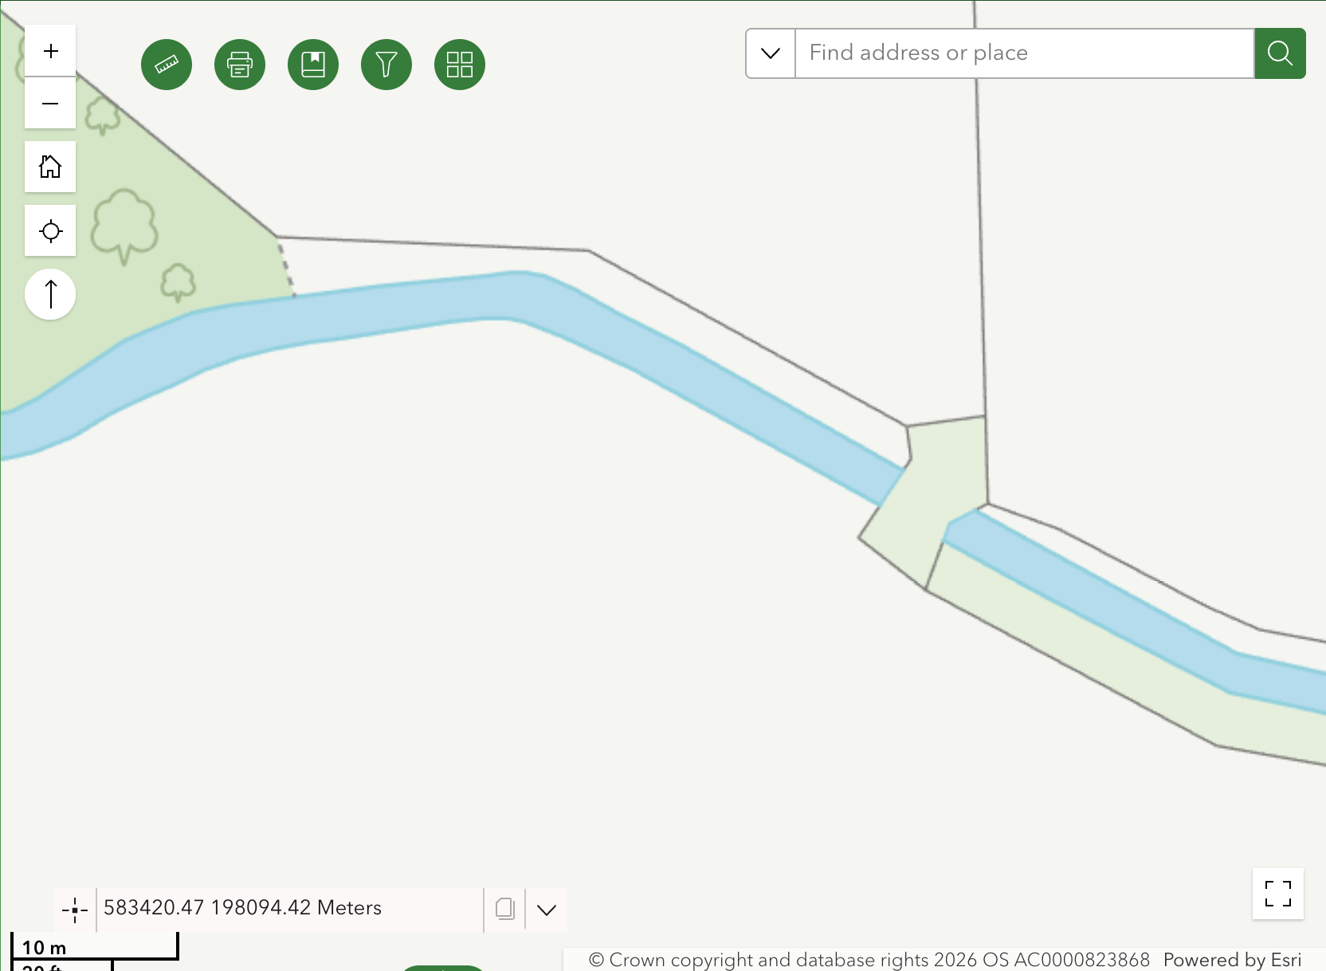
Task: Find my location on the map
Action: (50, 231)
